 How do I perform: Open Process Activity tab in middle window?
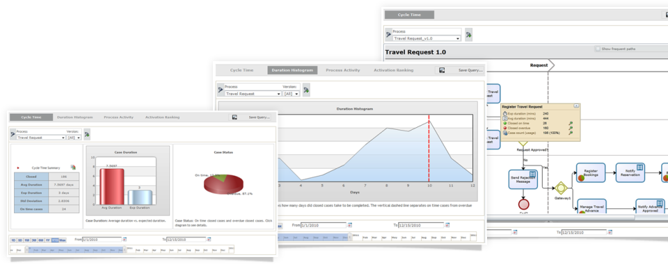[x=342, y=70]
